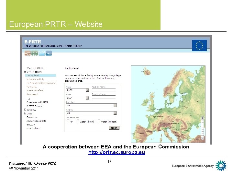Viewport: 233px width, 175px height.
Task: Click the 'European PRTR – Website' slide title
Action: [x=56, y=24]
